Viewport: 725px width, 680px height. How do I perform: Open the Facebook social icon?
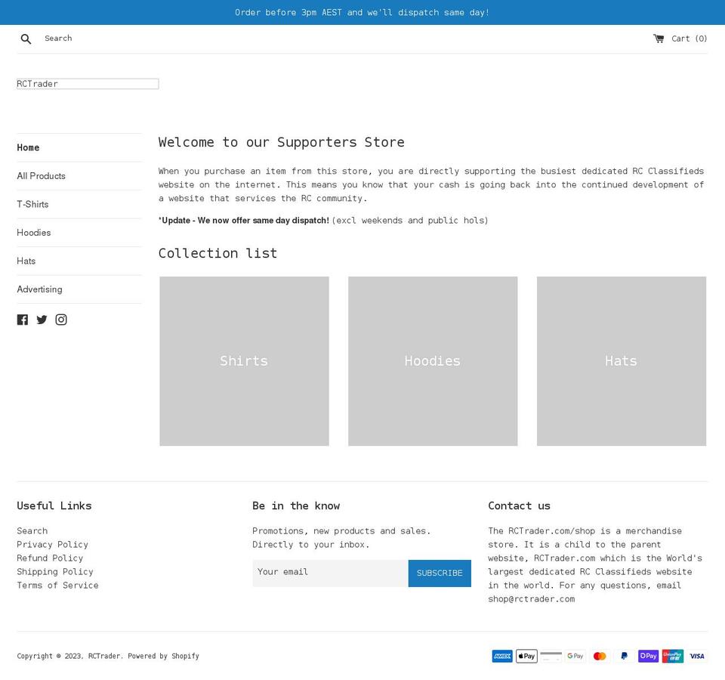click(22, 320)
